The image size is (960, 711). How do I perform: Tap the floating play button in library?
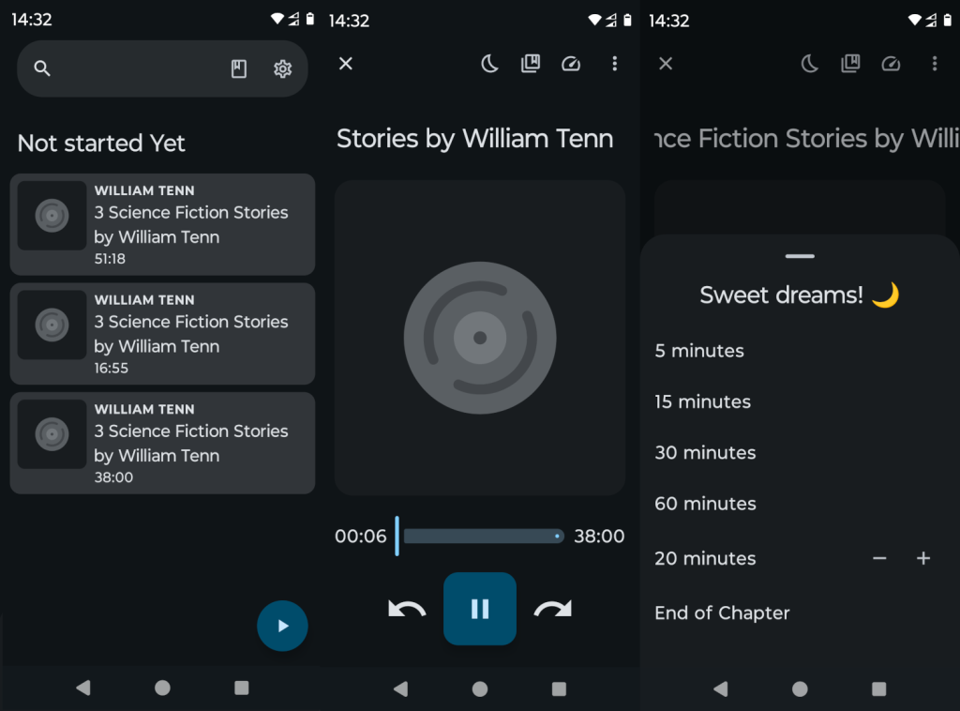pos(282,626)
